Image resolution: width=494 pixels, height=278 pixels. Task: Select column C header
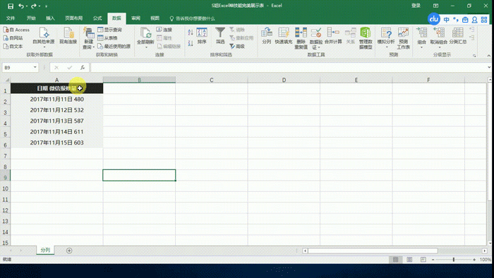click(x=212, y=80)
